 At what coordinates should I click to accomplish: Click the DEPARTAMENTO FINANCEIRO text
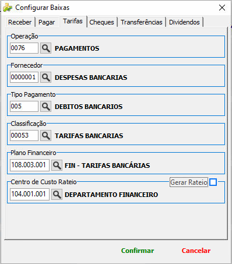[111, 195]
